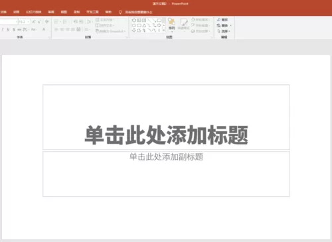Open the 段落 group dialog launcher
Screen dimensions: 332x242
click(x=127, y=38)
